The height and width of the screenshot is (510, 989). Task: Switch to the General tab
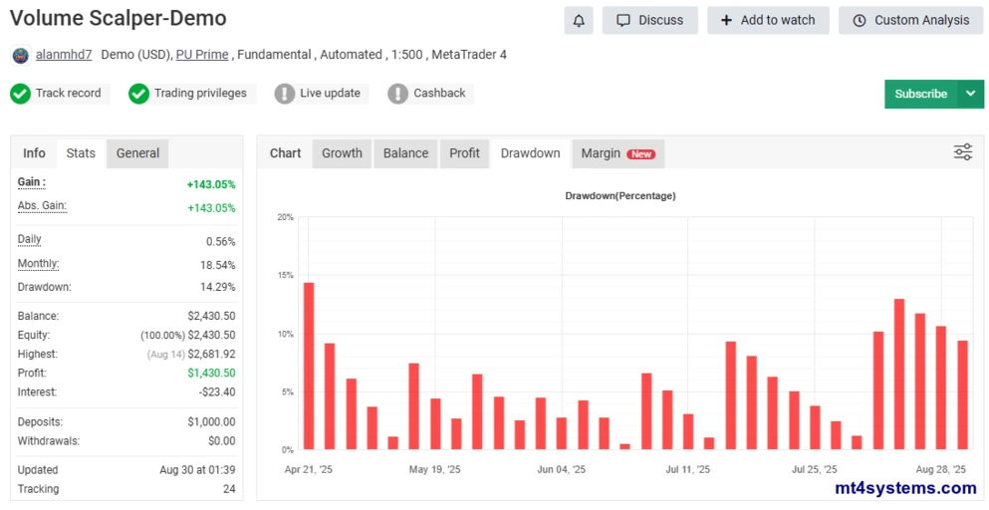point(137,152)
